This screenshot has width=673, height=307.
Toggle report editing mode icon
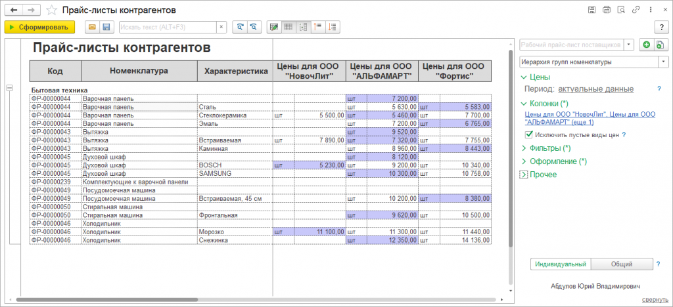pos(274,27)
